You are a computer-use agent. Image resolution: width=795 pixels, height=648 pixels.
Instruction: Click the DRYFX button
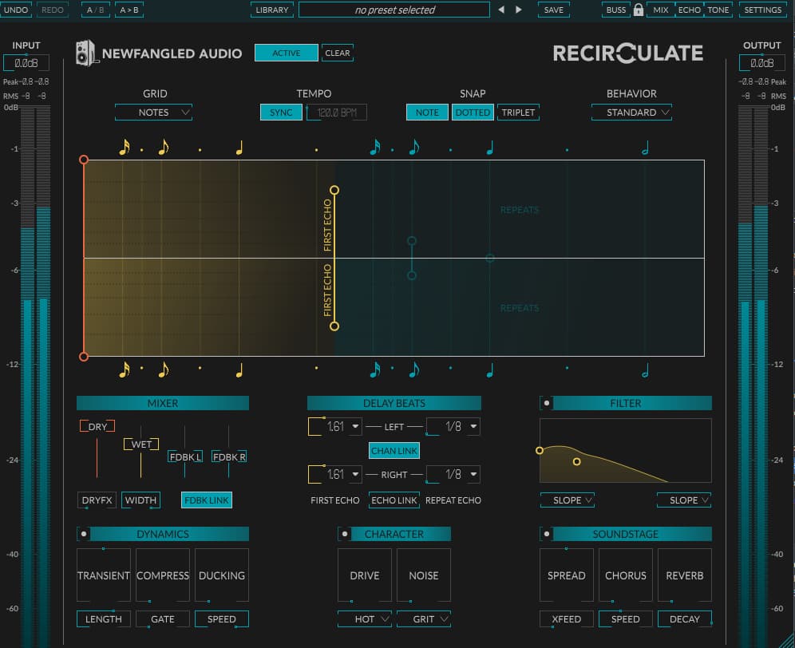pos(97,500)
